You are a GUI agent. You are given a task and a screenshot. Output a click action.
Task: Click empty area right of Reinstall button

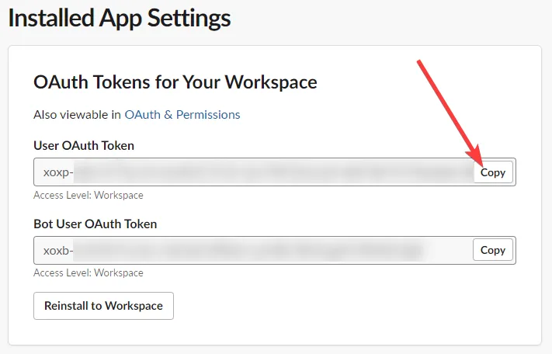click(x=349, y=306)
